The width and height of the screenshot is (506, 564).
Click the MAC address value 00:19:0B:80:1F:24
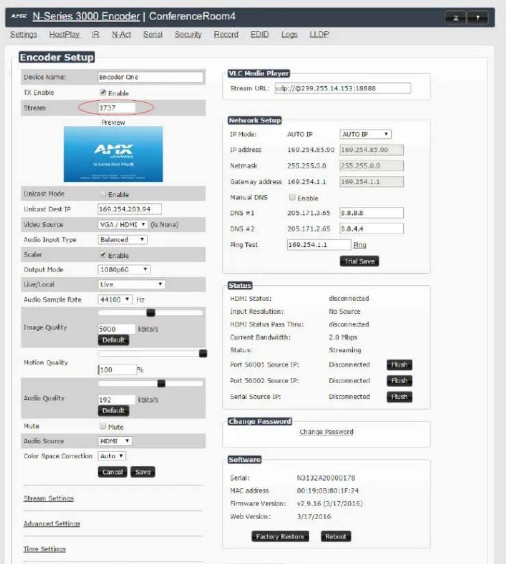coord(328,490)
